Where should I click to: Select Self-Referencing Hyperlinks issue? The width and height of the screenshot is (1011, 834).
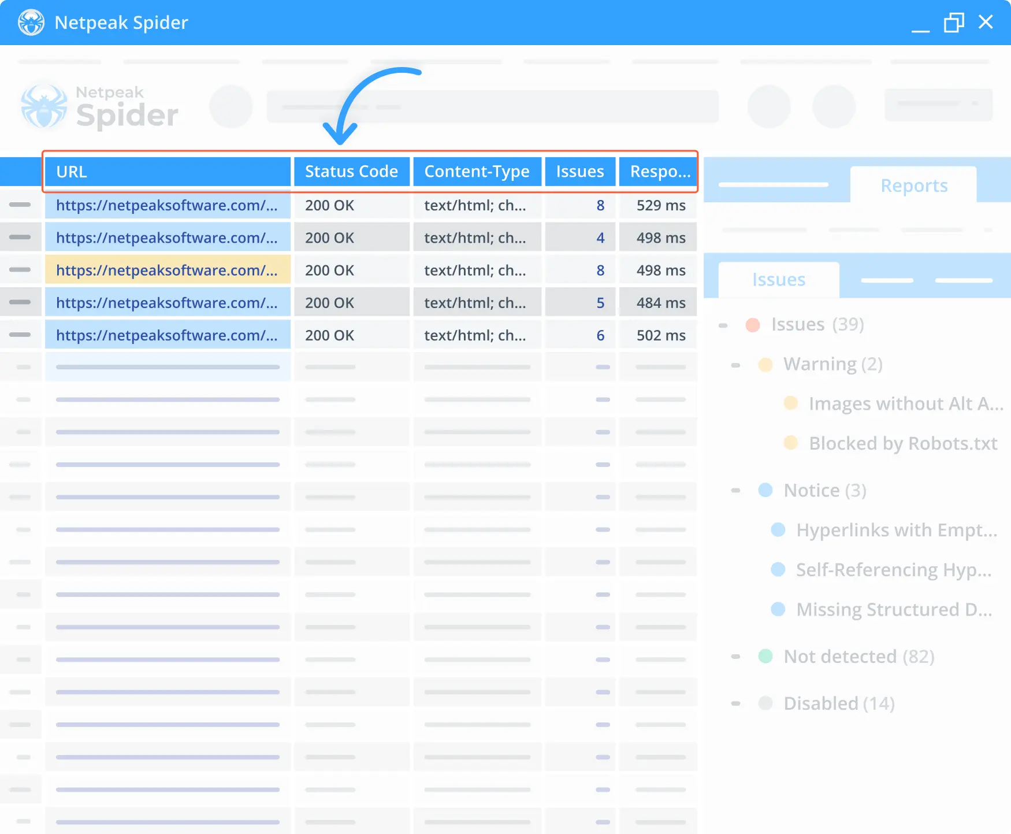point(894,570)
